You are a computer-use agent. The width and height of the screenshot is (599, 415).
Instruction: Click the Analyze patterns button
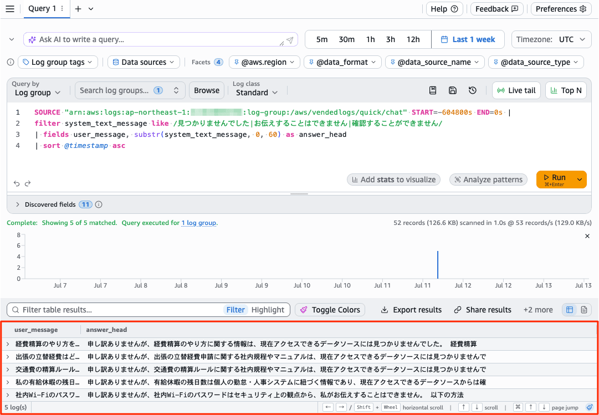click(x=488, y=180)
